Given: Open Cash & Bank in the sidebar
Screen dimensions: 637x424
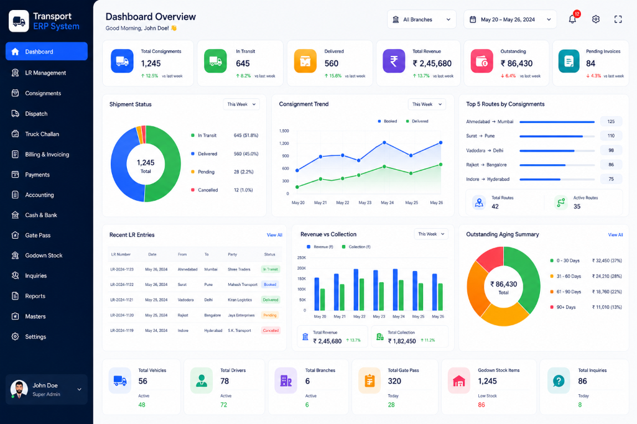Looking at the screenshot, I should (47, 215).
